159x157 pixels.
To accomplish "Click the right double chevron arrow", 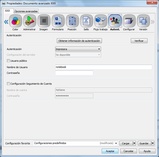I will tap(153, 22).
